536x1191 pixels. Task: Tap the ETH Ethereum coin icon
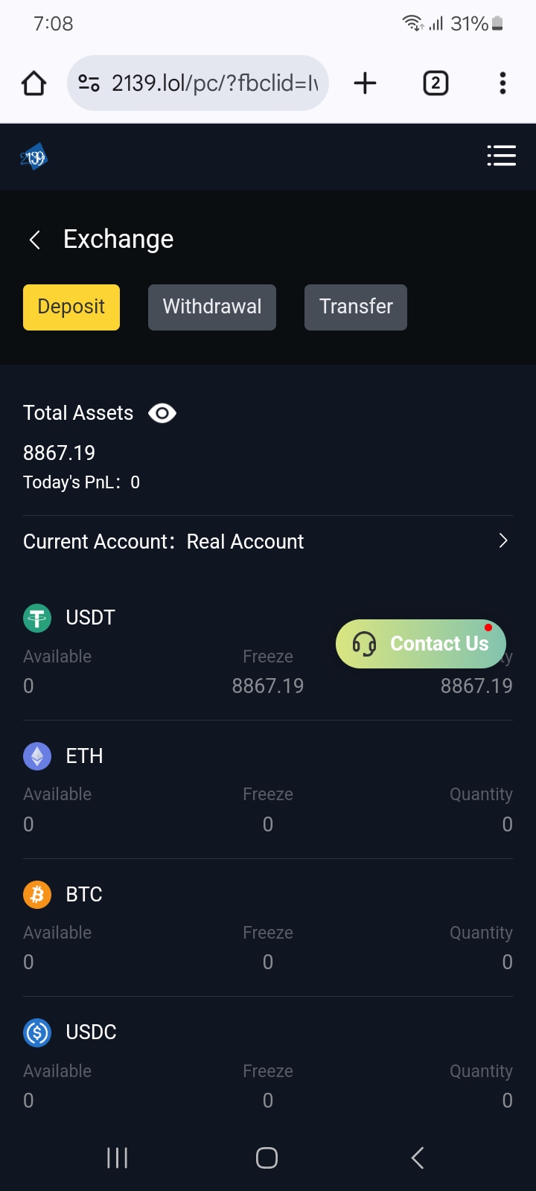point(37,756)
